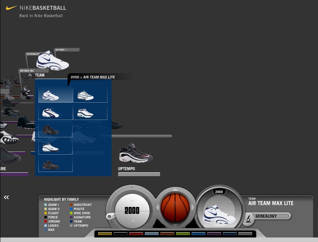This screenshot has height=242, width=318.
Task: Select the highlighted Air Team Max Lite thumbnail
Action: pos(55,94)
